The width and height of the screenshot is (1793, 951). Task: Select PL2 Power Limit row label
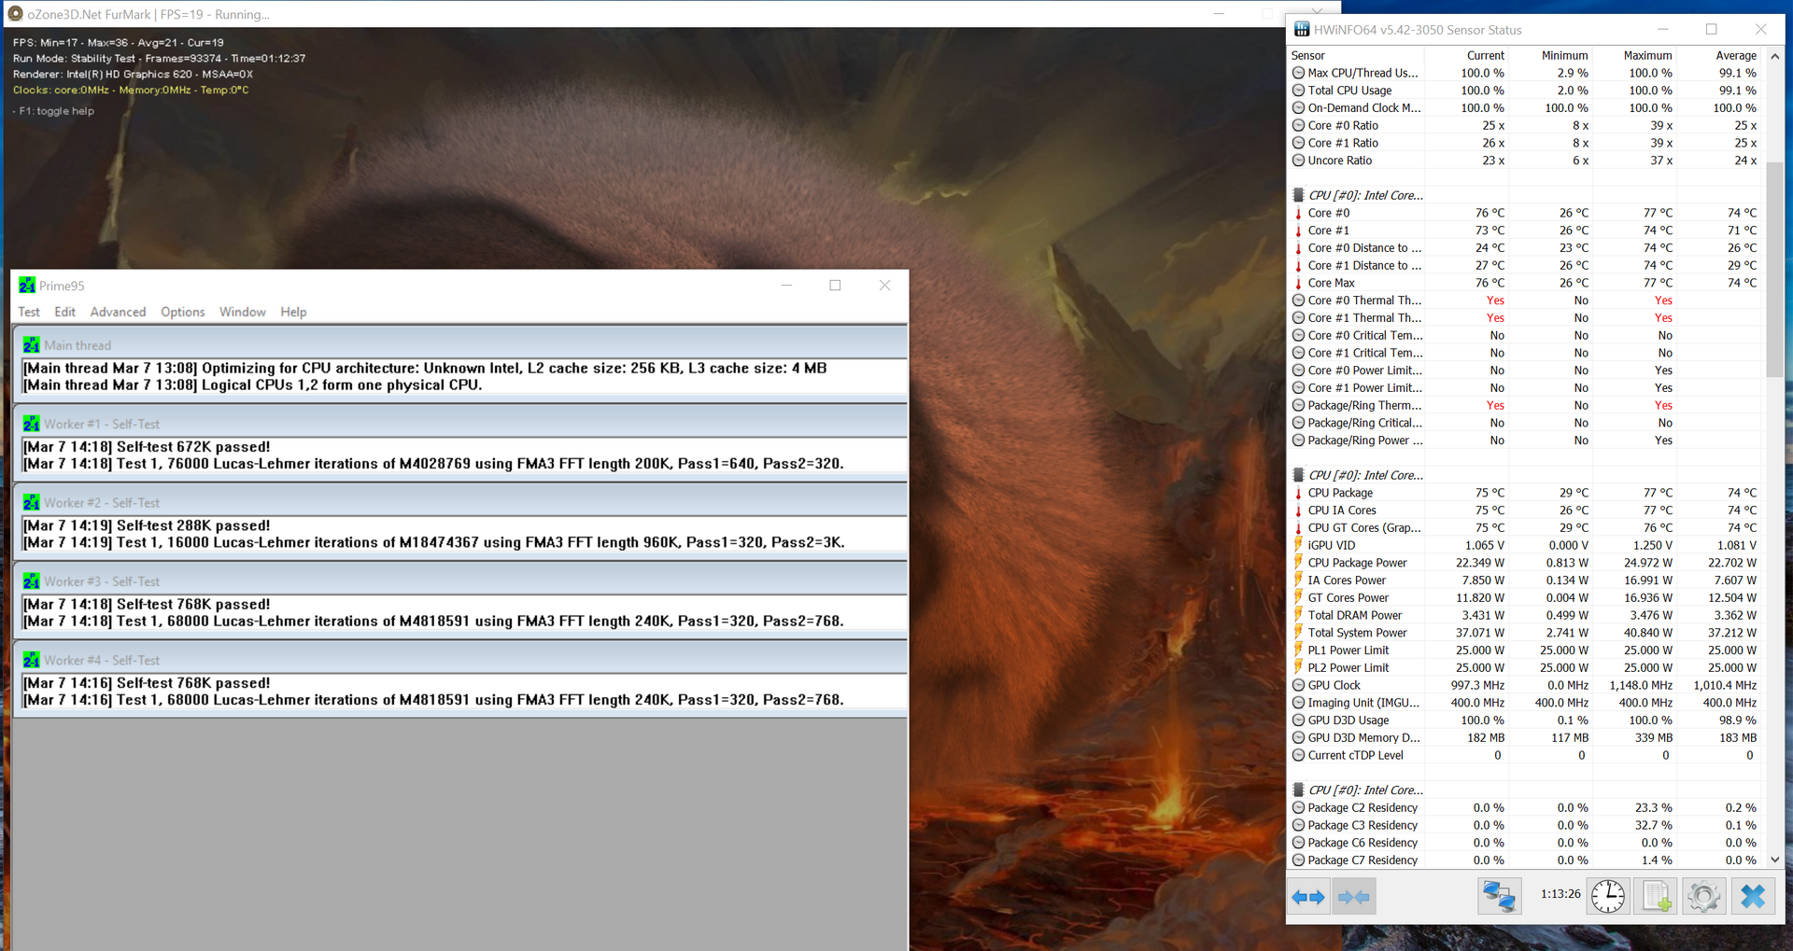click(x=1348, y=668)
